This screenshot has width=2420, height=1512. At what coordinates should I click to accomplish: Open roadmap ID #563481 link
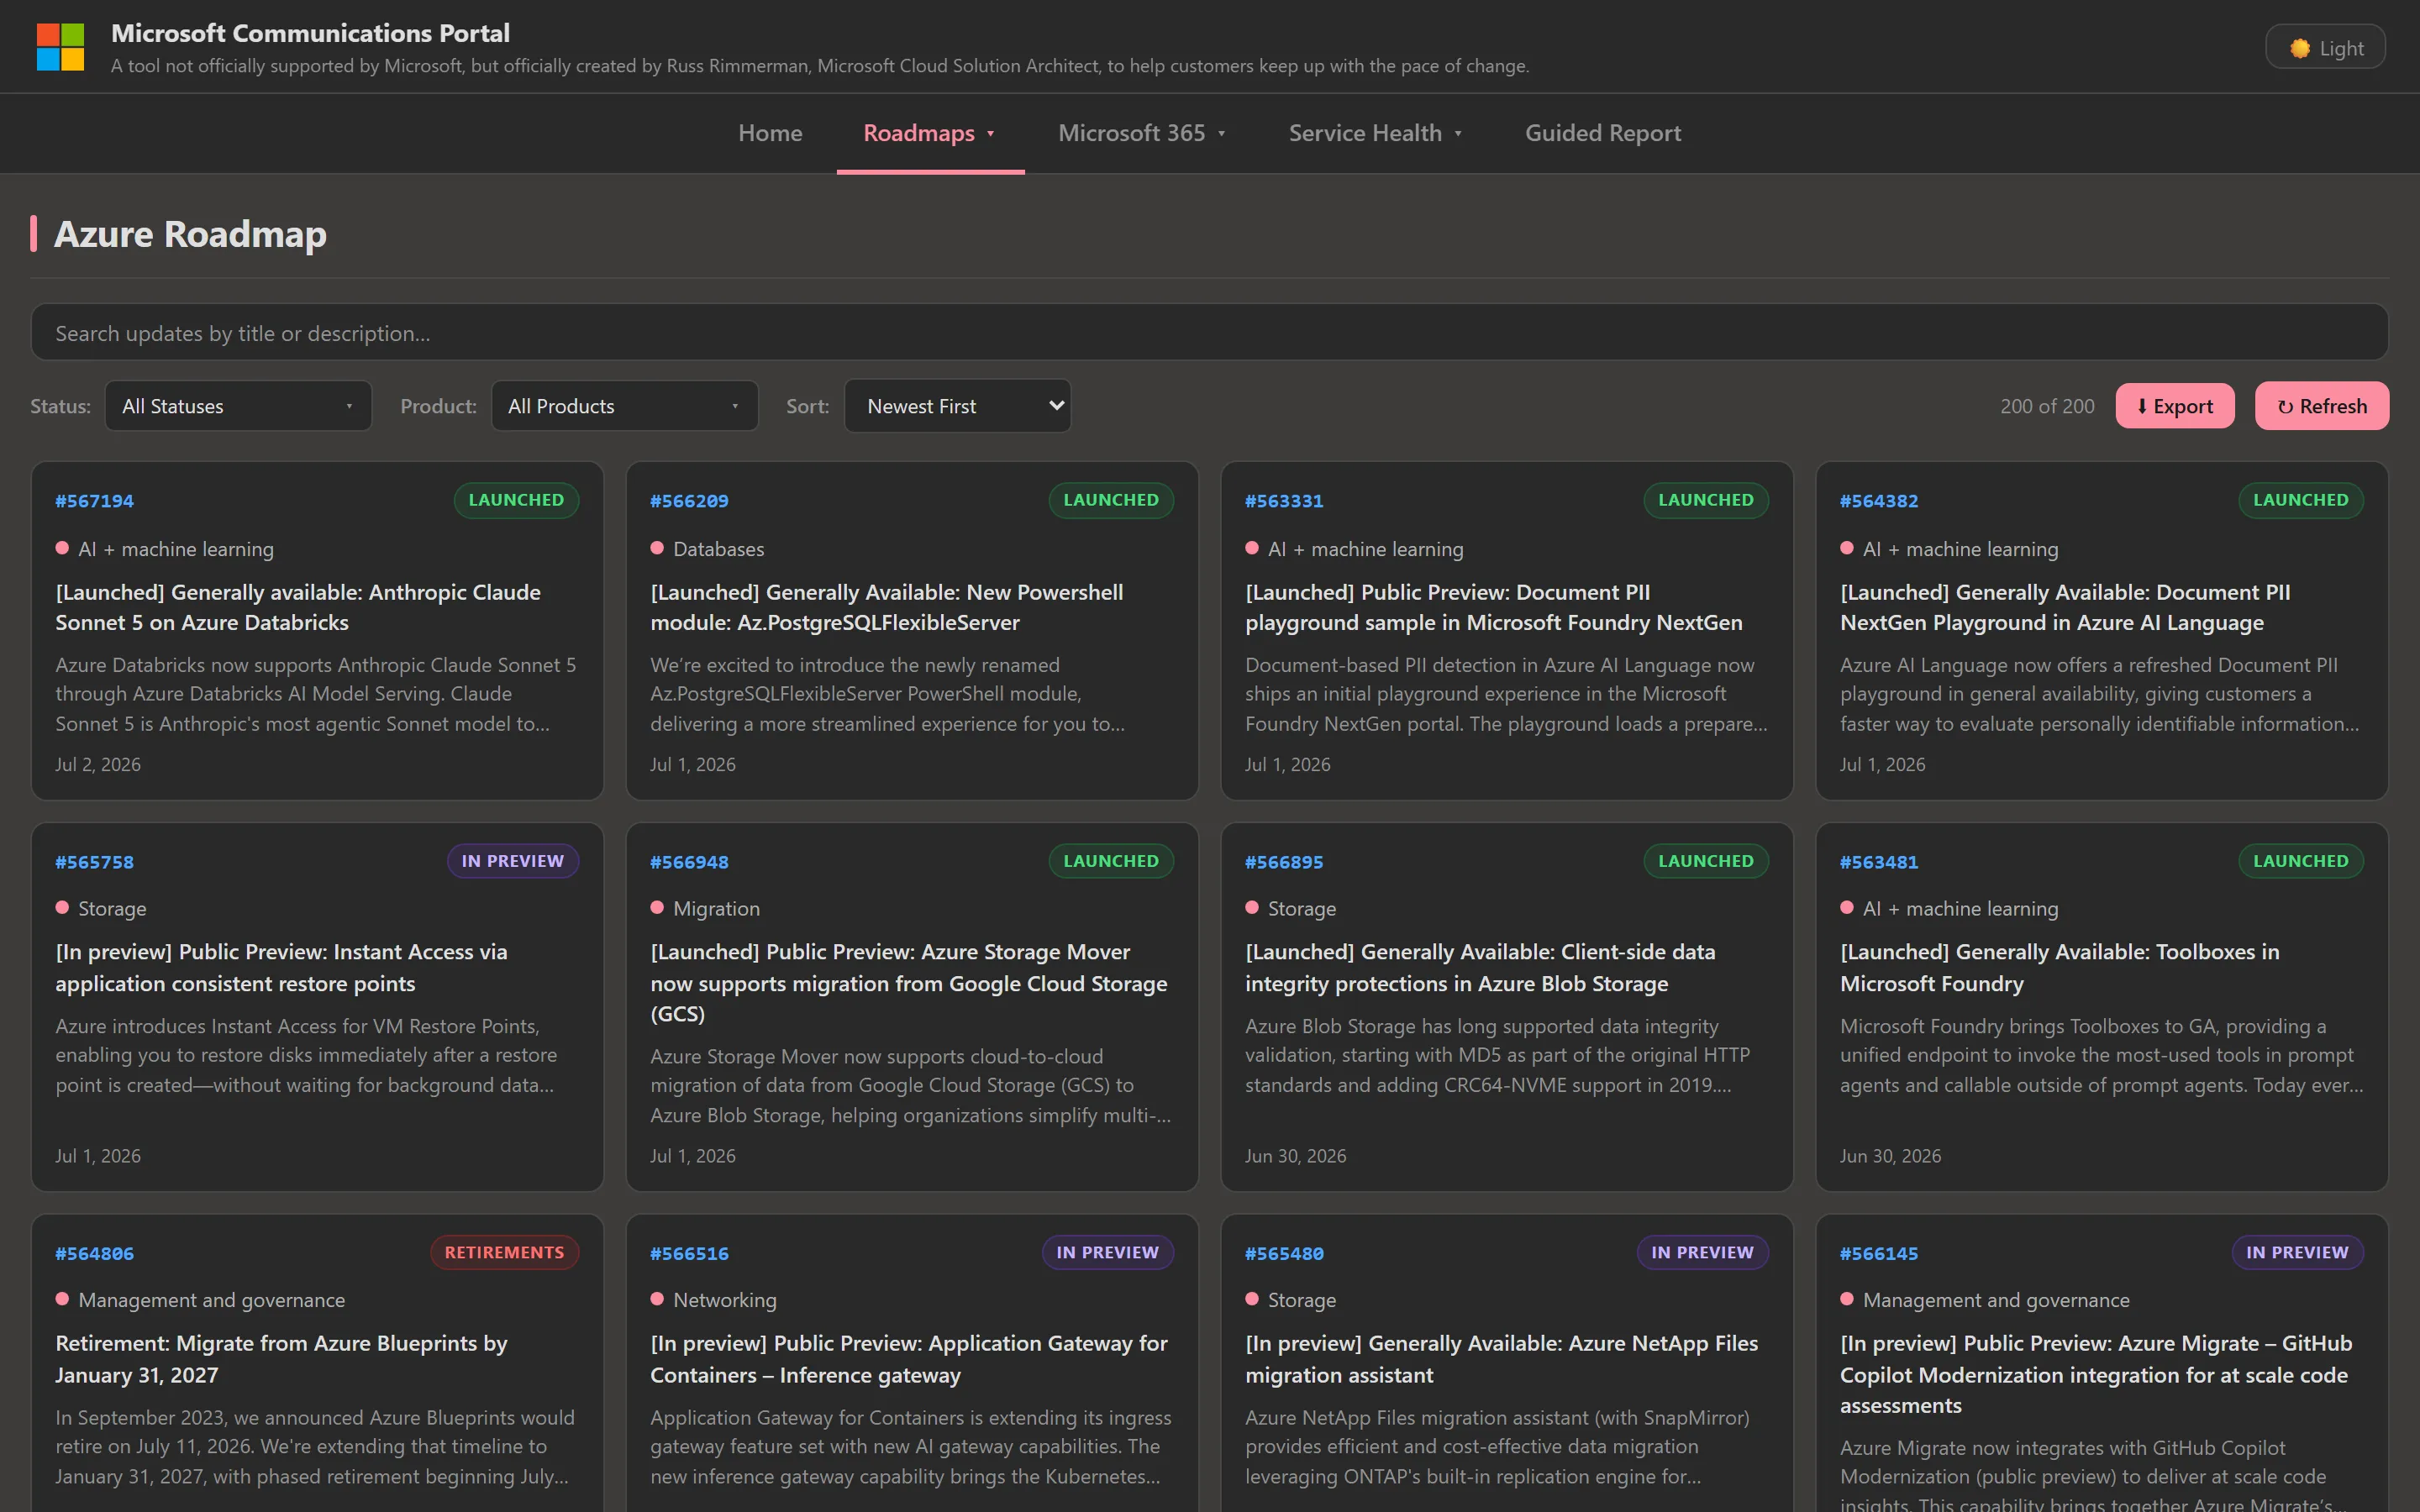coord(1879,862)
